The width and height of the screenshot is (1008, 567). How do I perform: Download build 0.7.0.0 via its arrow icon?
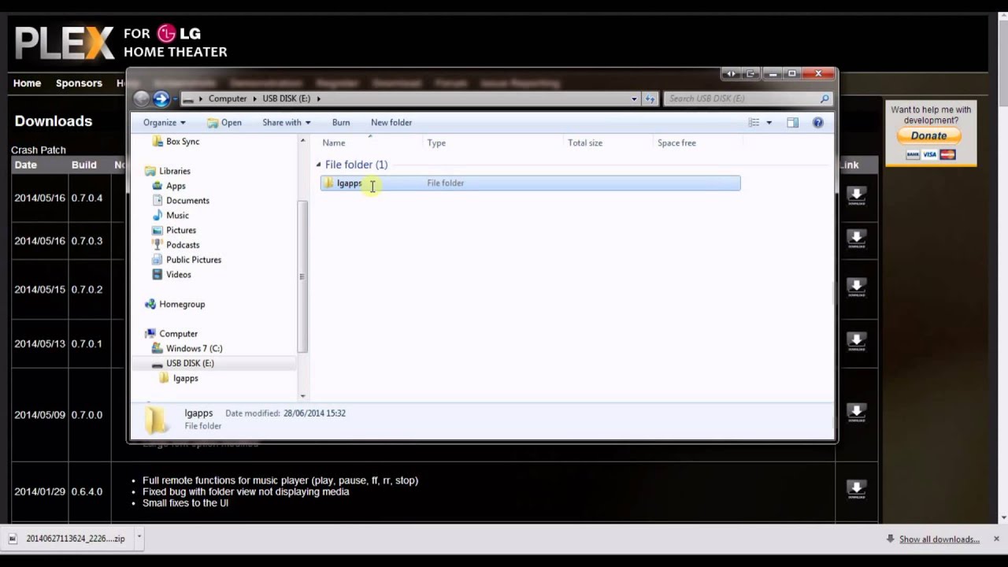coord(856,413)
